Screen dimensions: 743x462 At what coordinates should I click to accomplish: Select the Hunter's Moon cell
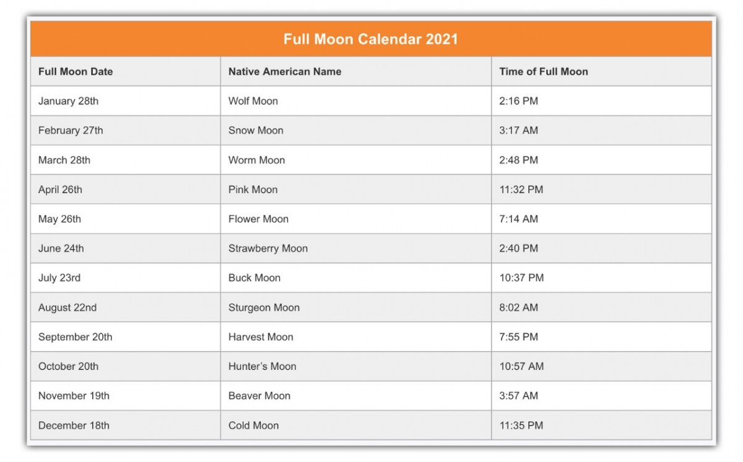click(x=263, y=367)
